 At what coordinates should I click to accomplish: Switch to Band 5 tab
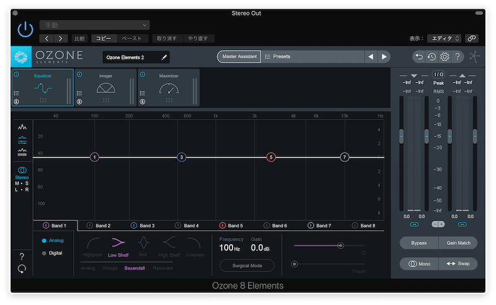231,226
